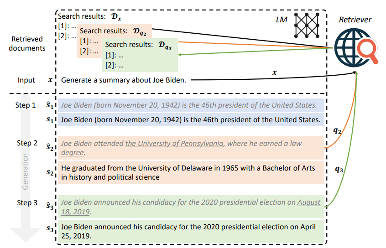Viewport: 386px width, 248px height.
Task: Click the underlined August 18, 2019 date
Action: point(309,202)
